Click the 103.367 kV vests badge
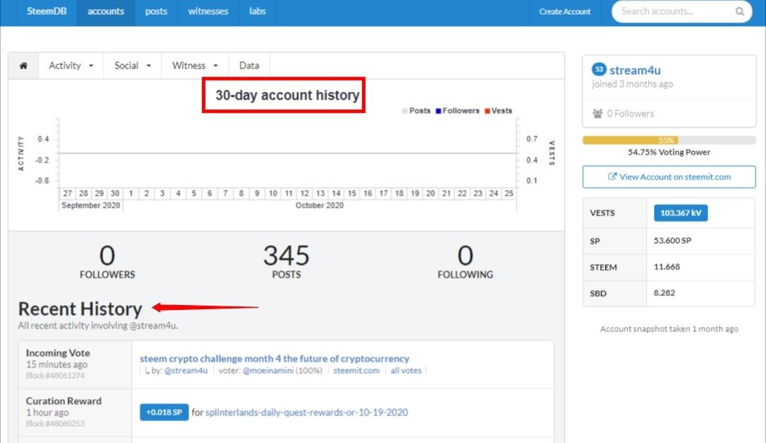Viewport: 766px width, 443px height. coord(680,213)
